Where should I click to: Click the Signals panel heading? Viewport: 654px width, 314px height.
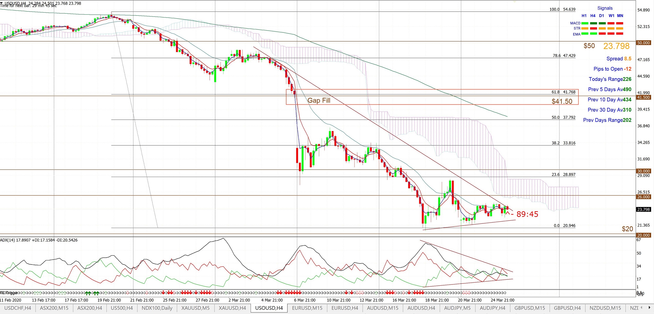605,8
